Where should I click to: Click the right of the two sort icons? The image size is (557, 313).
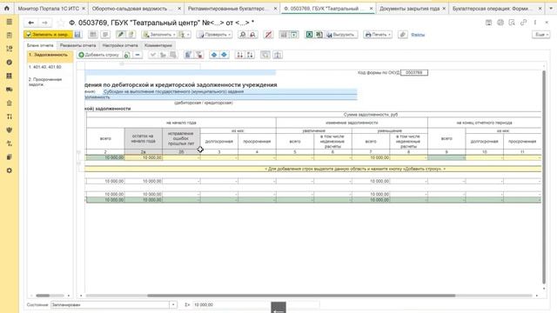(x=250, y=55)
